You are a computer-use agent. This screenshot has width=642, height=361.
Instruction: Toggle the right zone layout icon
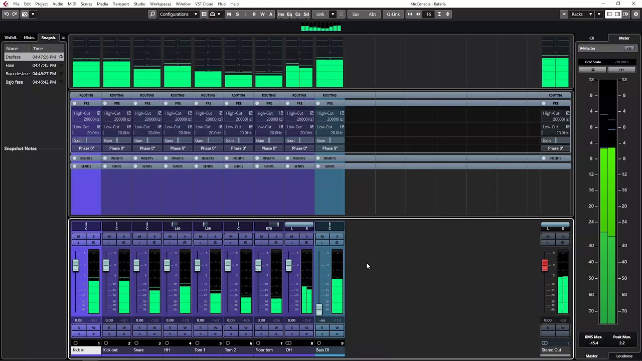[617, 14]
